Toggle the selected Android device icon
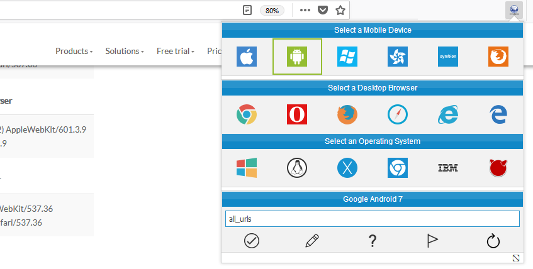The image size is (533, 269). 297,57
